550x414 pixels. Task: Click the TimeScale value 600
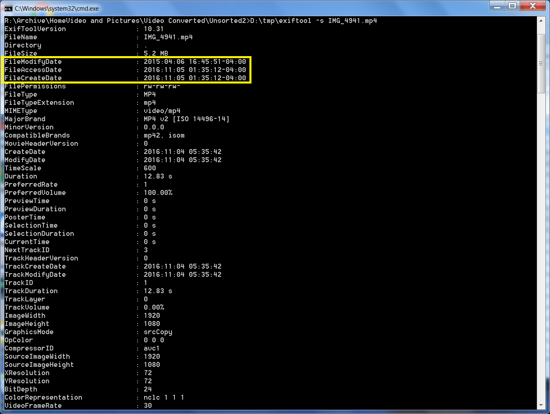pos(150,168)
